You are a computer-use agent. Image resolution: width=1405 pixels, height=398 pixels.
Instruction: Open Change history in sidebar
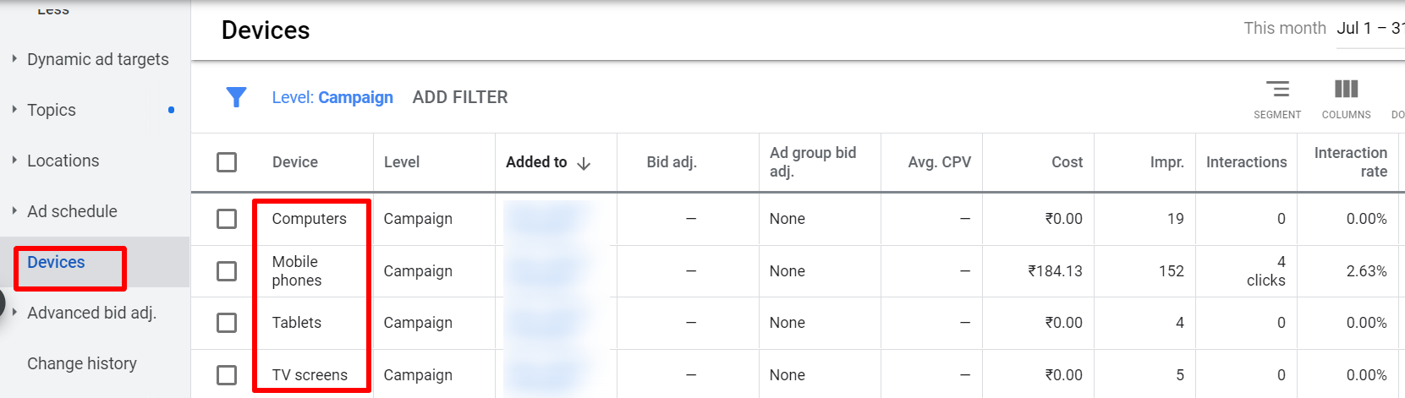click(82, 363)
